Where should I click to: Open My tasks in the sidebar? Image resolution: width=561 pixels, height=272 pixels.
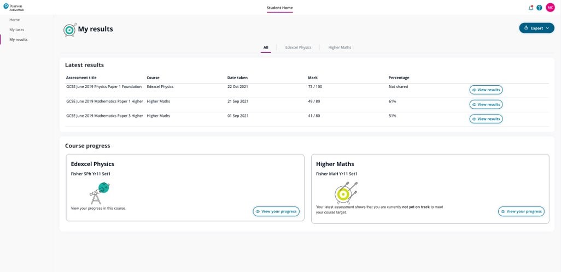pyautogui.click(x=17, y=29)
